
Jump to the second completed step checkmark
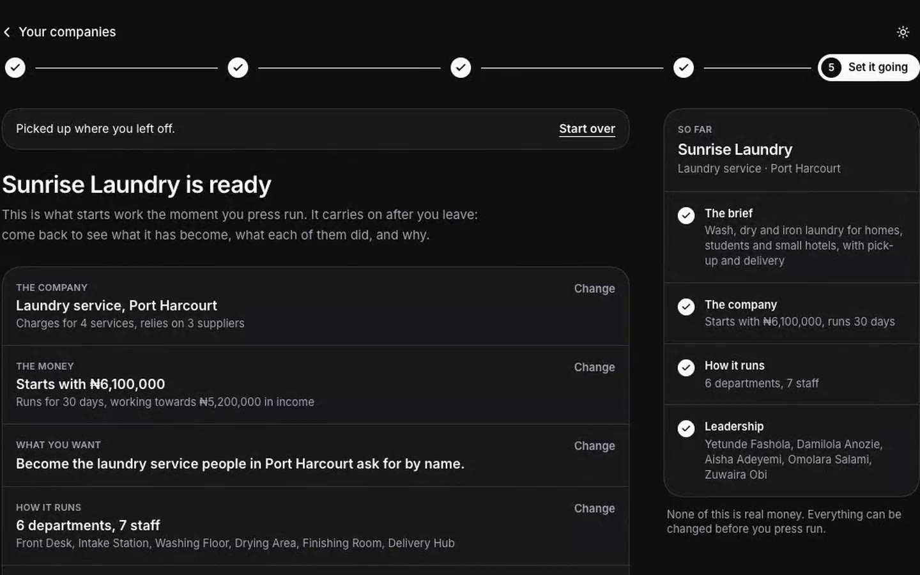(238, 68)
